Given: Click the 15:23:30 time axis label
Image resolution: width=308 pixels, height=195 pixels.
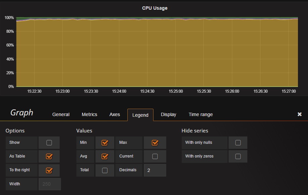Looking at the screenshot, I should point(91,91).
